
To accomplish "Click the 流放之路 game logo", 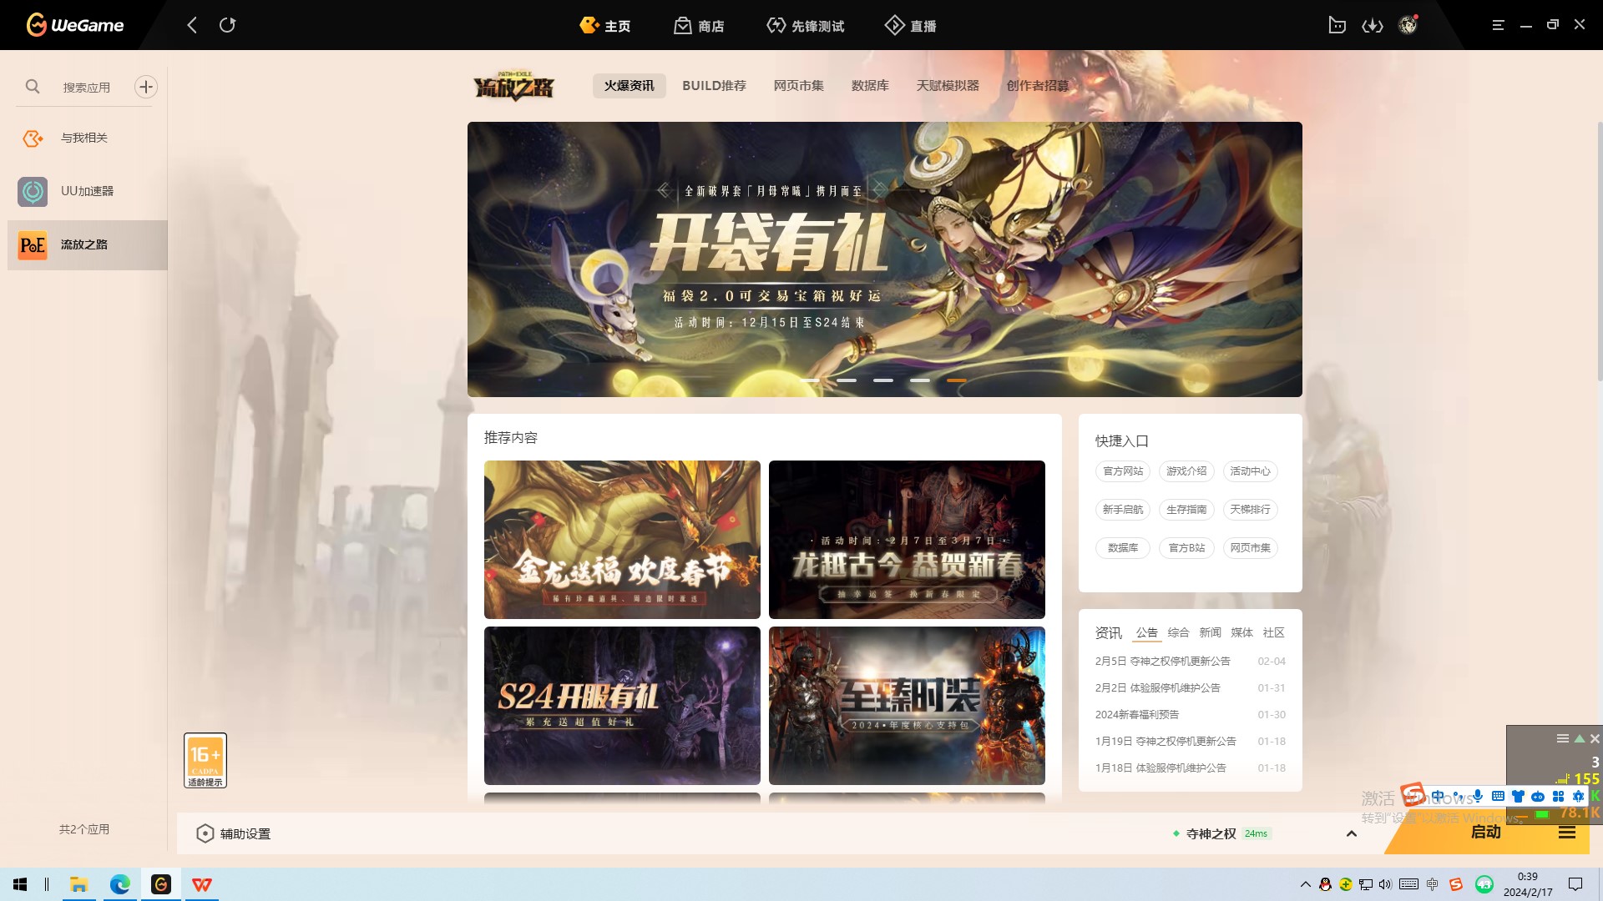I will click(x=513, y=85).
